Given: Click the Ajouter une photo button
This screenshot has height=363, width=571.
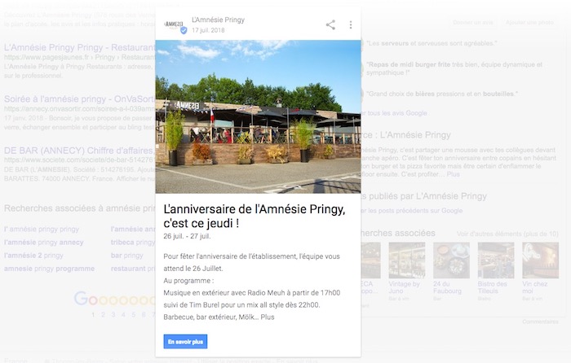Looking at the screenshot, I should (529, 23).
